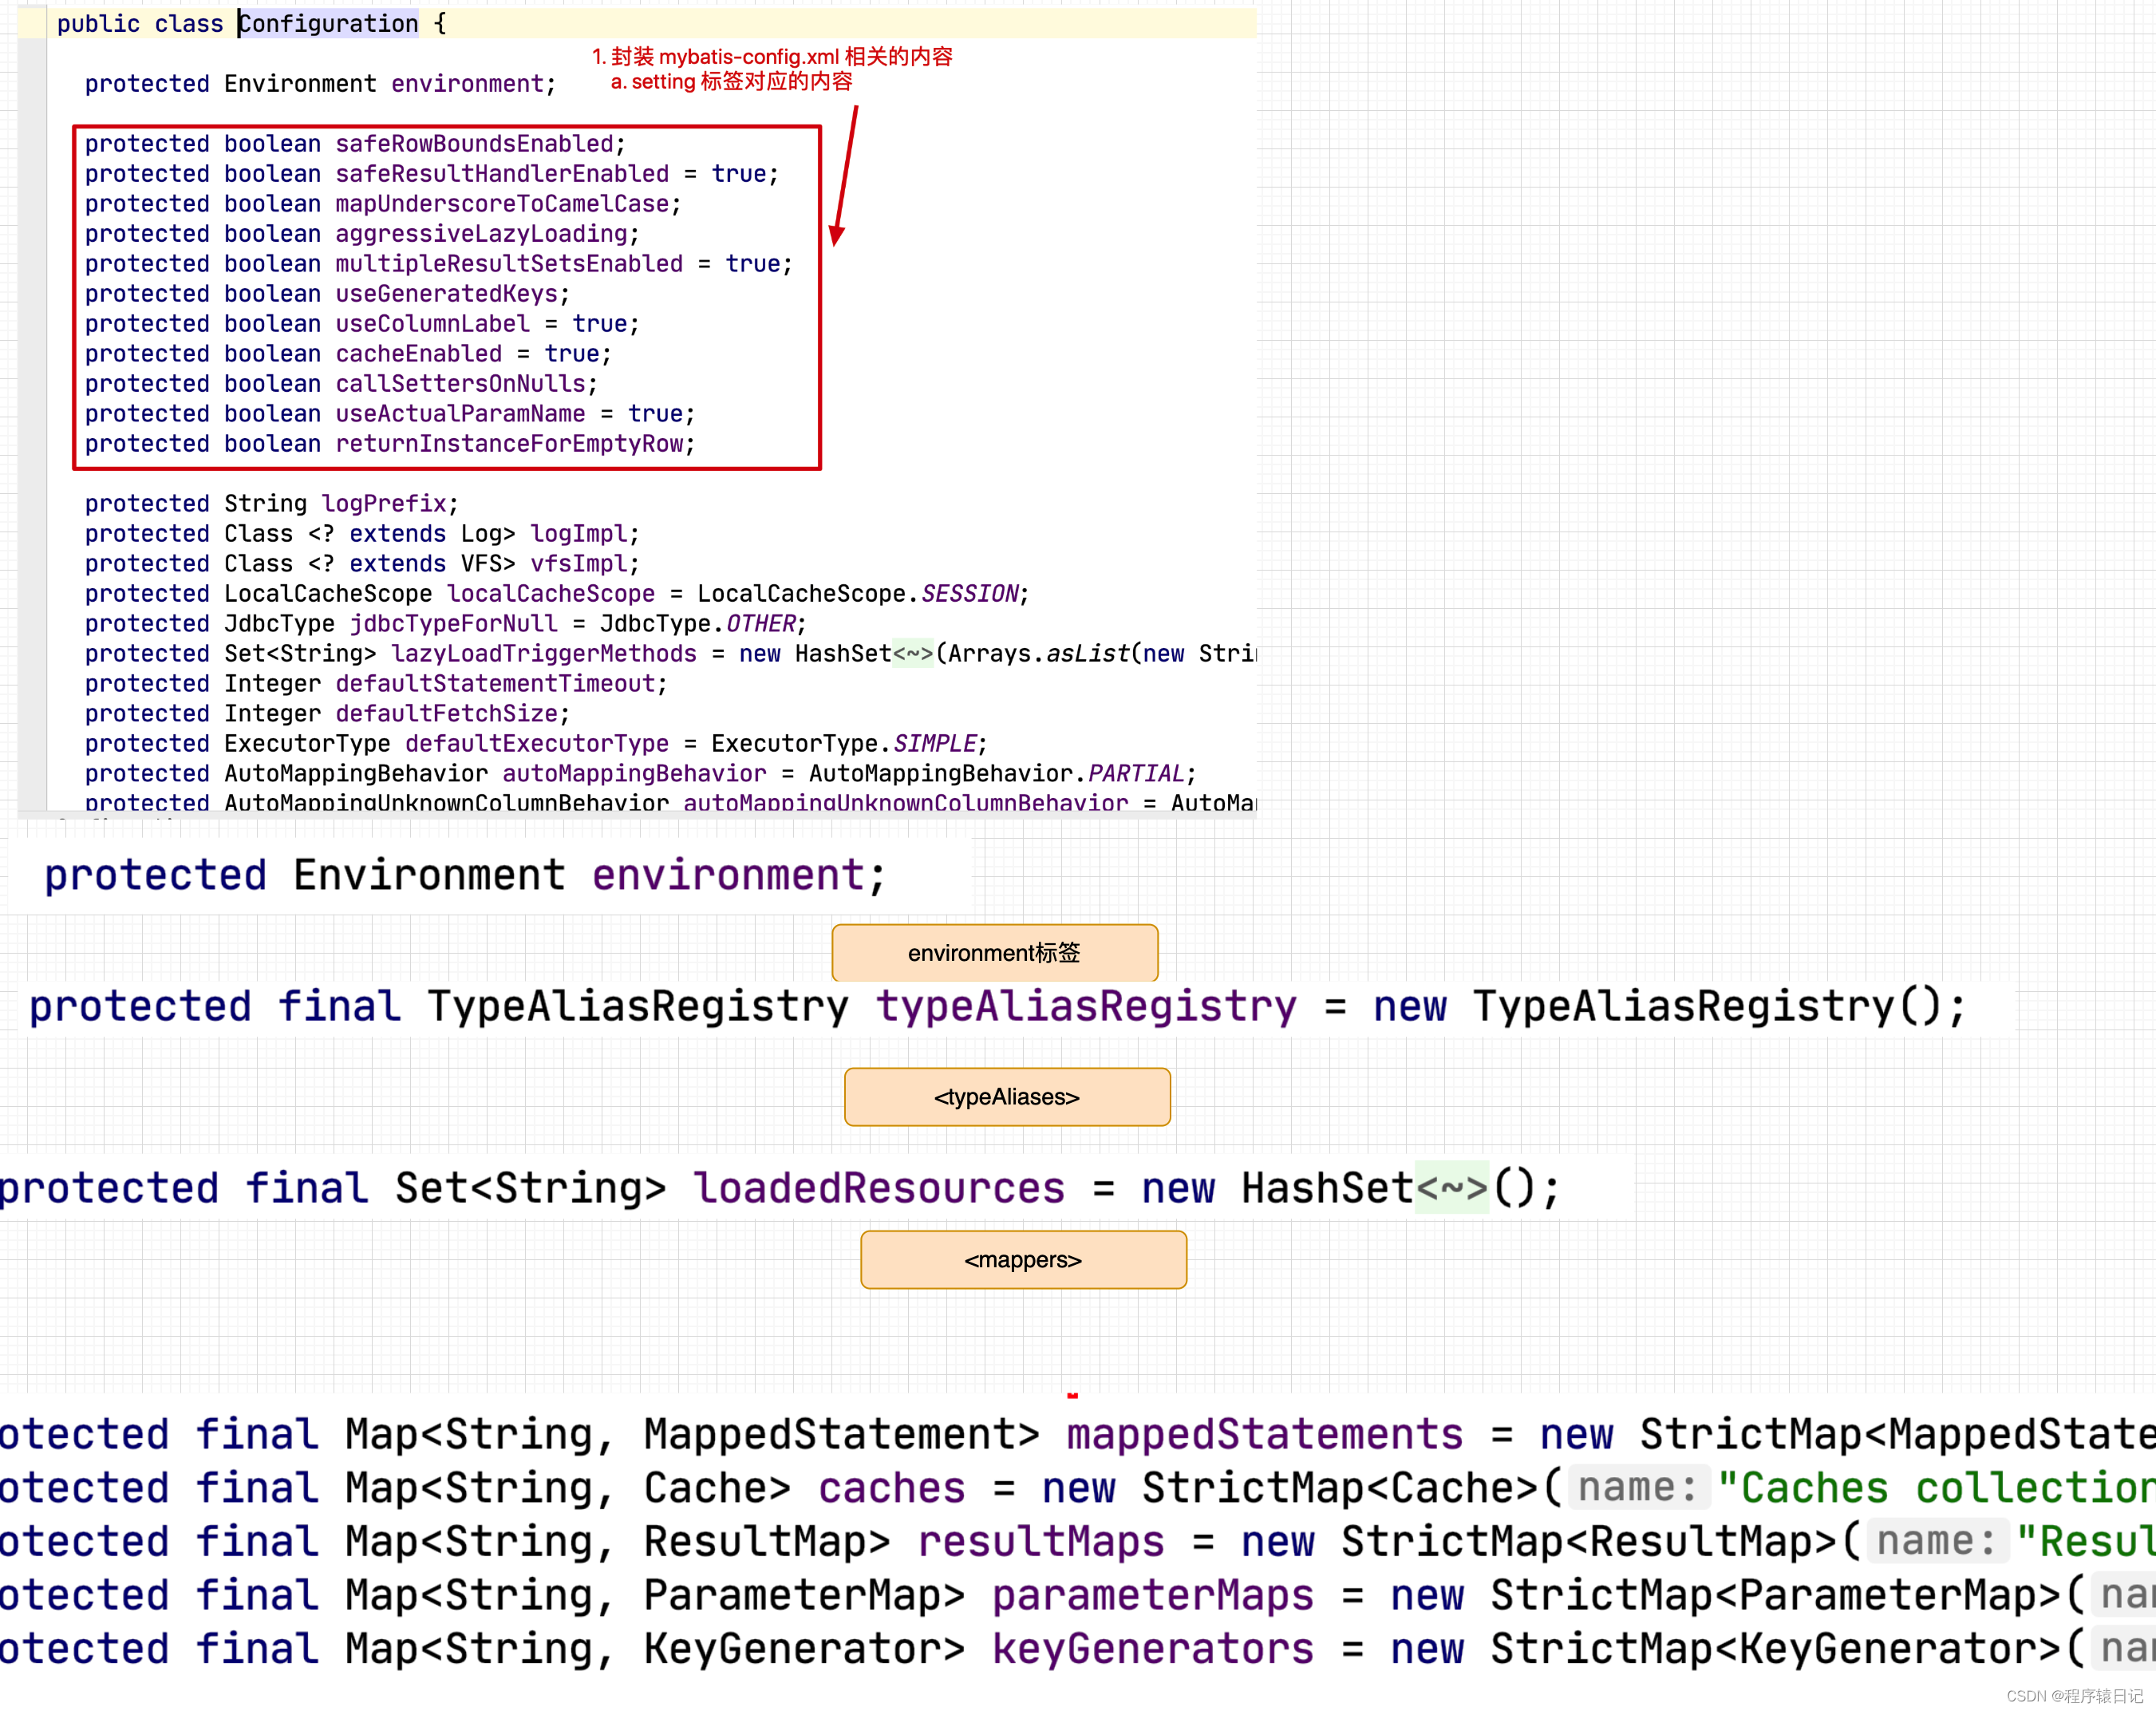
Task: Click ExecutorType.SIMPLE constant
Action: 843,743
